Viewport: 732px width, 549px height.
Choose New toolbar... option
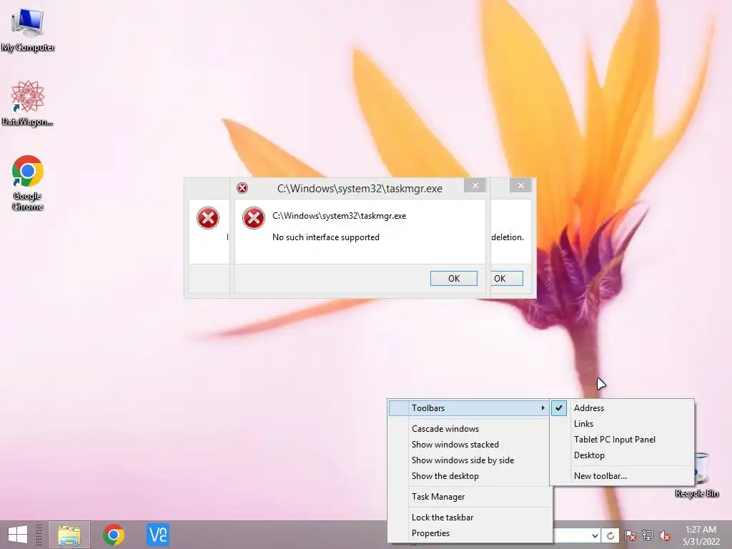(x=623, y=476)
